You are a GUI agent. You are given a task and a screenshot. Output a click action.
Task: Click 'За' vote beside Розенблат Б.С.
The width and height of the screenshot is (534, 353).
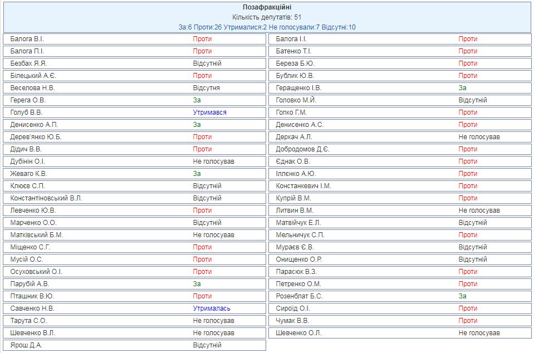pyautogui.click(x=462, y=296)
